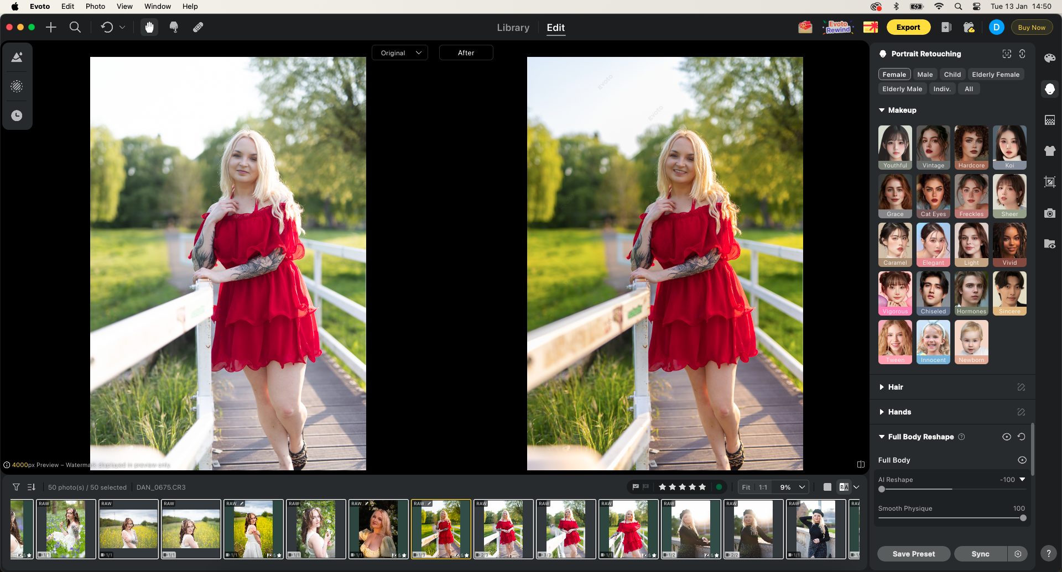Select the Hand pan tool
Viewport: 1062px width, 572px height.
149,27
